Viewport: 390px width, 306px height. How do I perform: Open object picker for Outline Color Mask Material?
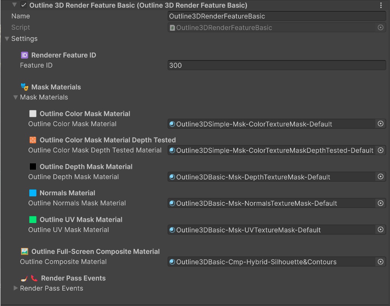coord(380,124)
